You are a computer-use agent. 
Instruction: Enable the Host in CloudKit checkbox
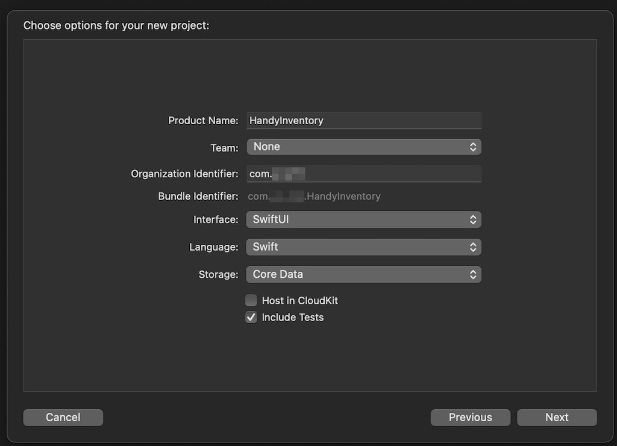pos(251,301)
